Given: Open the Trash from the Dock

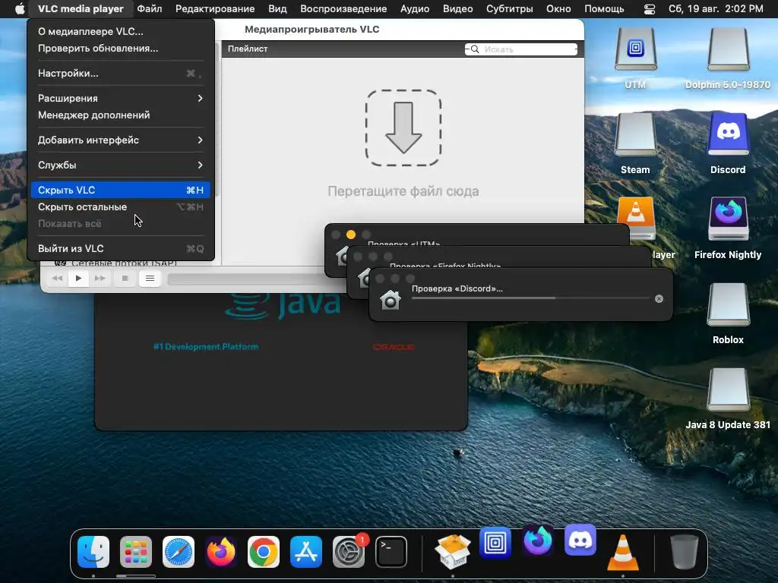Looking at the screenshot, I should click(x=685, y=552).
